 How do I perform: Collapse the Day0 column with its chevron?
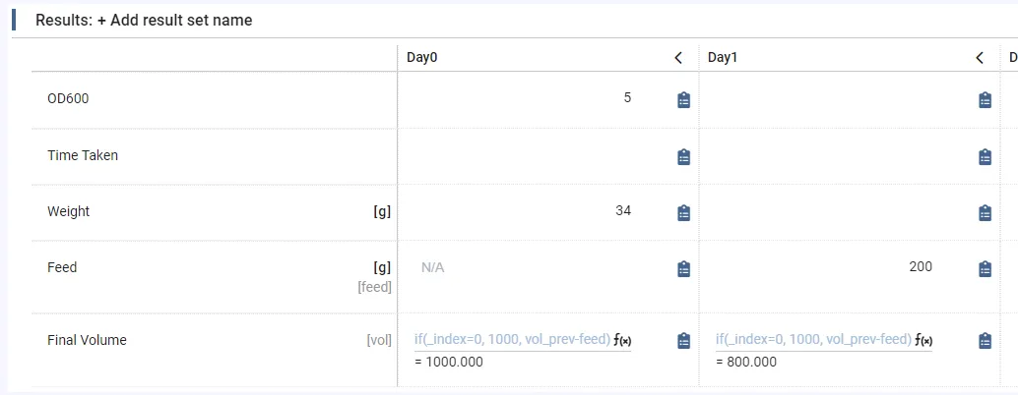click(678, 58)
